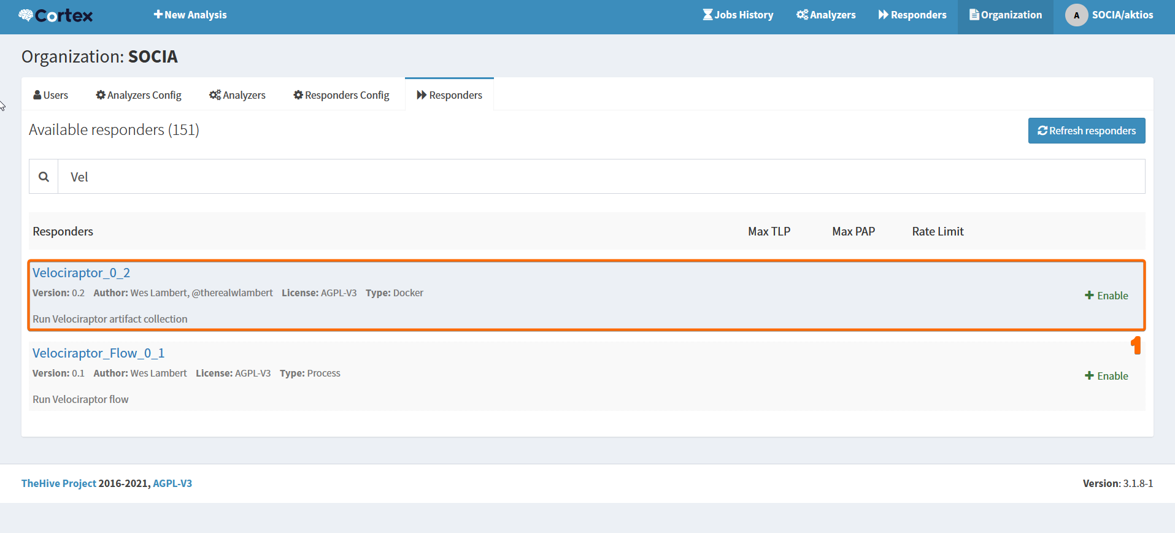The height and width of the screenshot is (533, 1175).
Task: Enable the Velociraptor_0_2 responder
Action: [1106, 296]
